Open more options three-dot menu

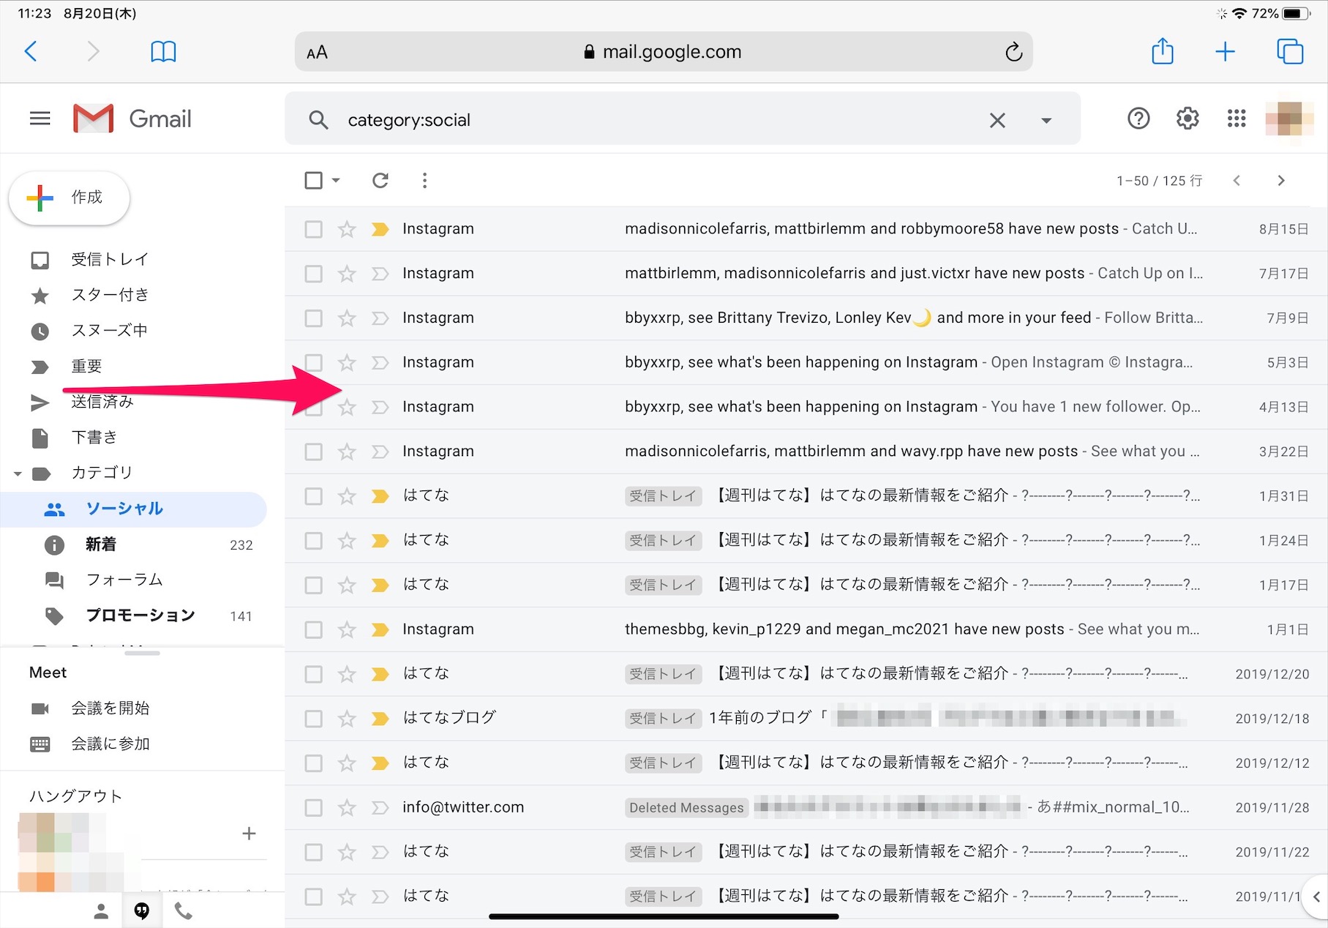pyautogui.click(x=424, y=180)
